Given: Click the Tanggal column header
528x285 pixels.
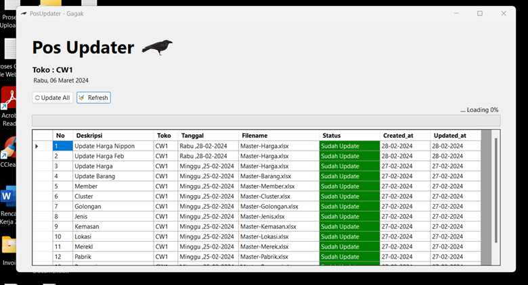Looking at the screenshot, I should (x=208, y=136).
